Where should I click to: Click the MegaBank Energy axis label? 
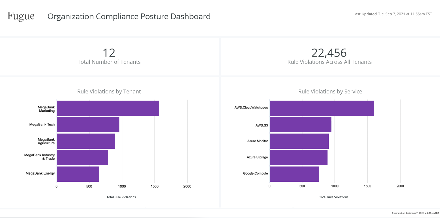click(40, 173)
